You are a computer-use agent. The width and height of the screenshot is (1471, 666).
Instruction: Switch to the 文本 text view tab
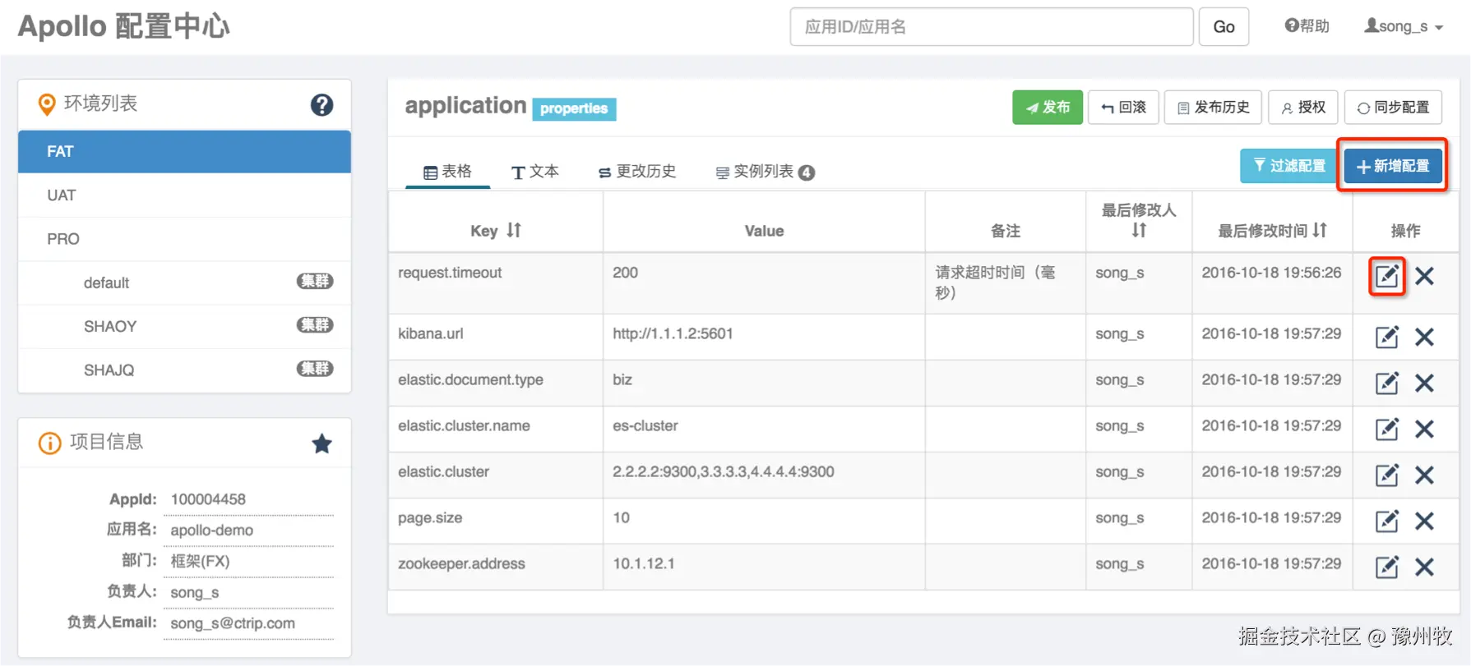tap(534, 172)
